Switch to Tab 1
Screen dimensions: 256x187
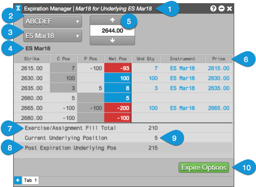[x=30, y=180]
